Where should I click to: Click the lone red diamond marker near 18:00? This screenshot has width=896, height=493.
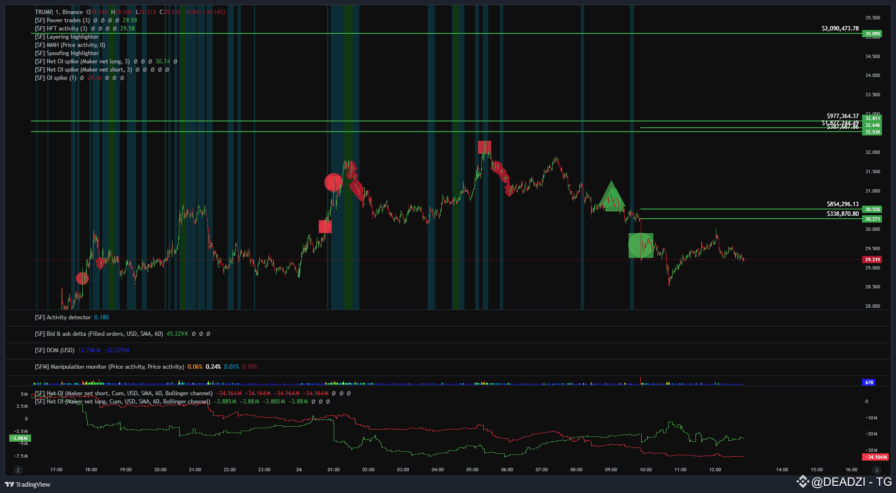coord(100,262)
